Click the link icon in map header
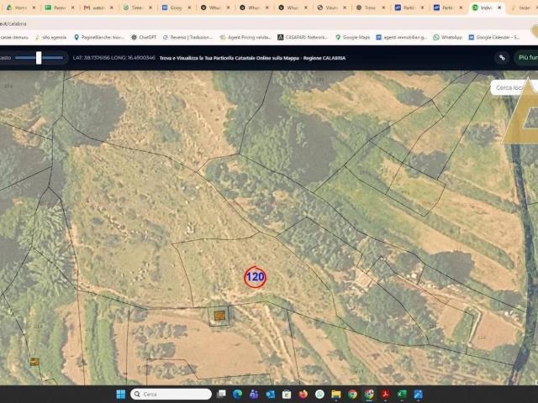This screenshot has width=538, height=403. pyautogui.click(x=502, y=58)
